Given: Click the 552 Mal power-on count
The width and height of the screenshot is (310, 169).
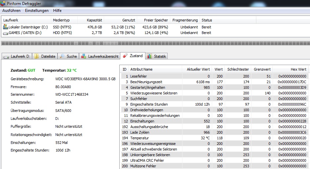Looking at the screenshot, I should (x=61, y=143).
